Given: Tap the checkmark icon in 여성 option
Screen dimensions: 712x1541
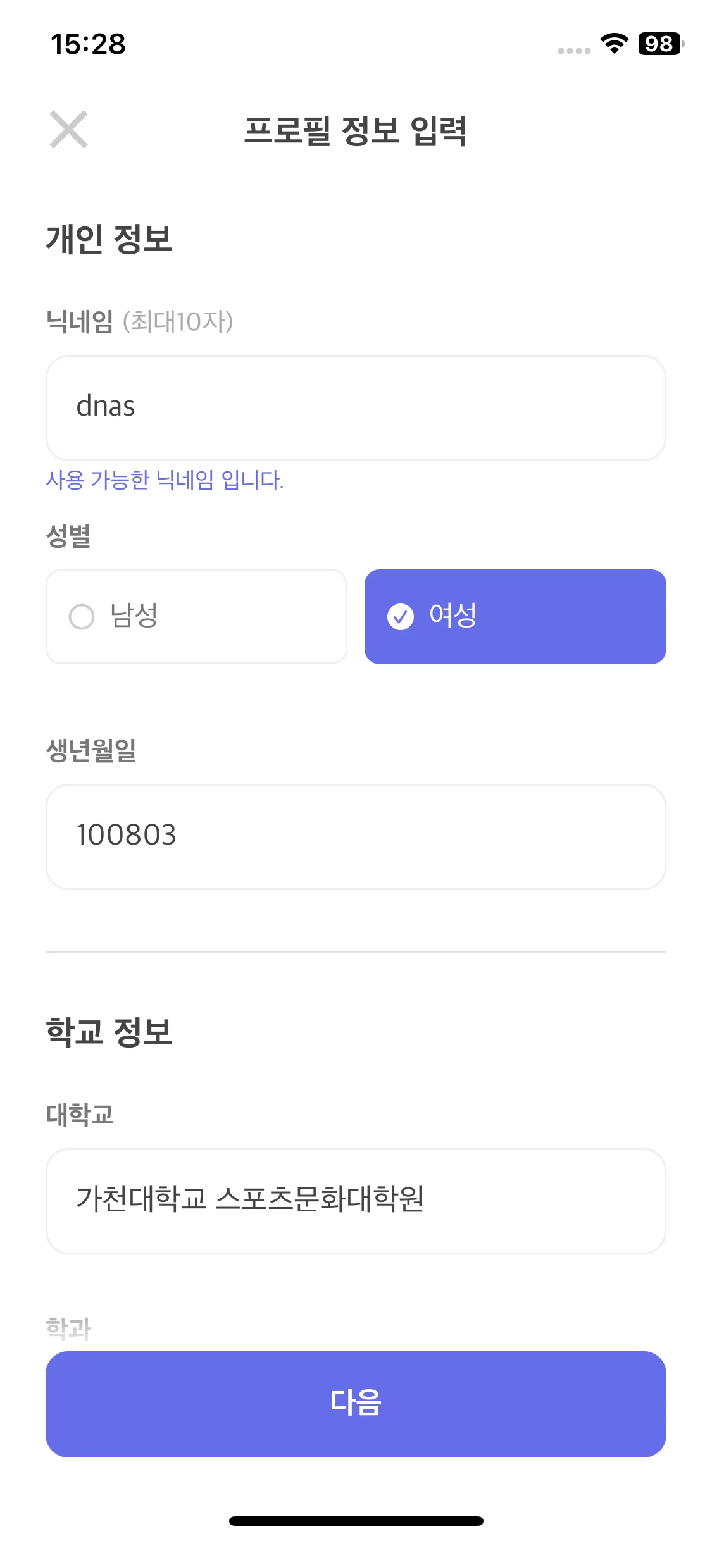Looking at the screenshot, I should point(401,617).
